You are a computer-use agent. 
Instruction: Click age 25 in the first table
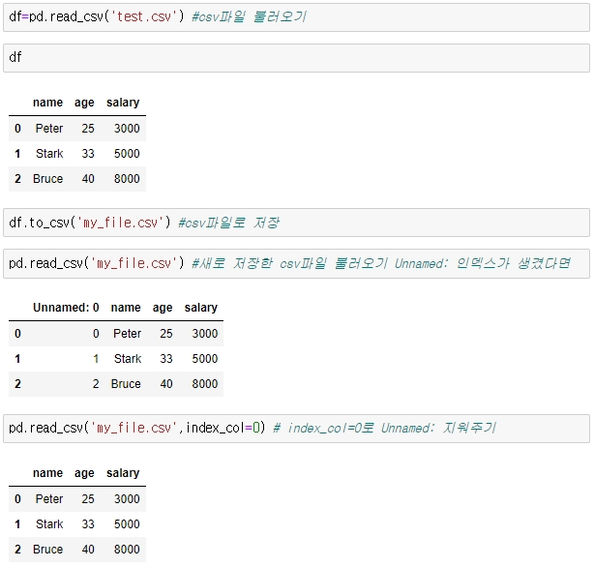[88, 129]
